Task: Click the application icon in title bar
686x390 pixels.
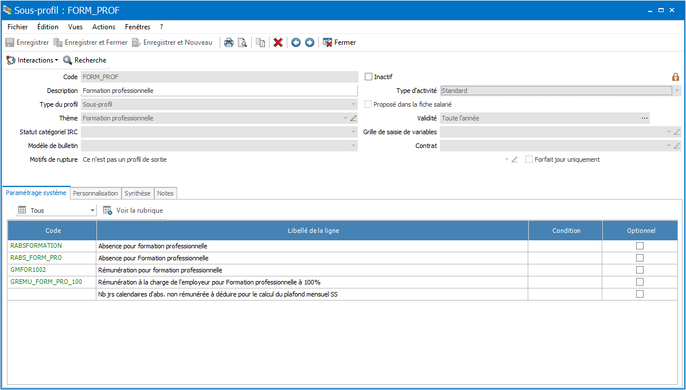Action: pos(7,10)
